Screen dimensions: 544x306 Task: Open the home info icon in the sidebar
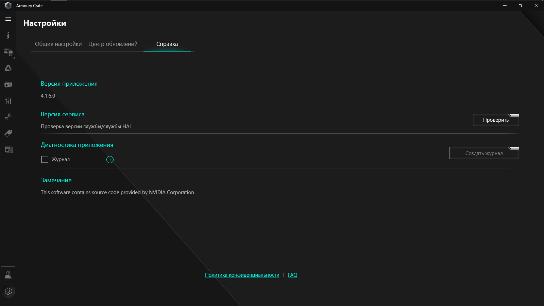pyautogui.click(x=8, y=35)
